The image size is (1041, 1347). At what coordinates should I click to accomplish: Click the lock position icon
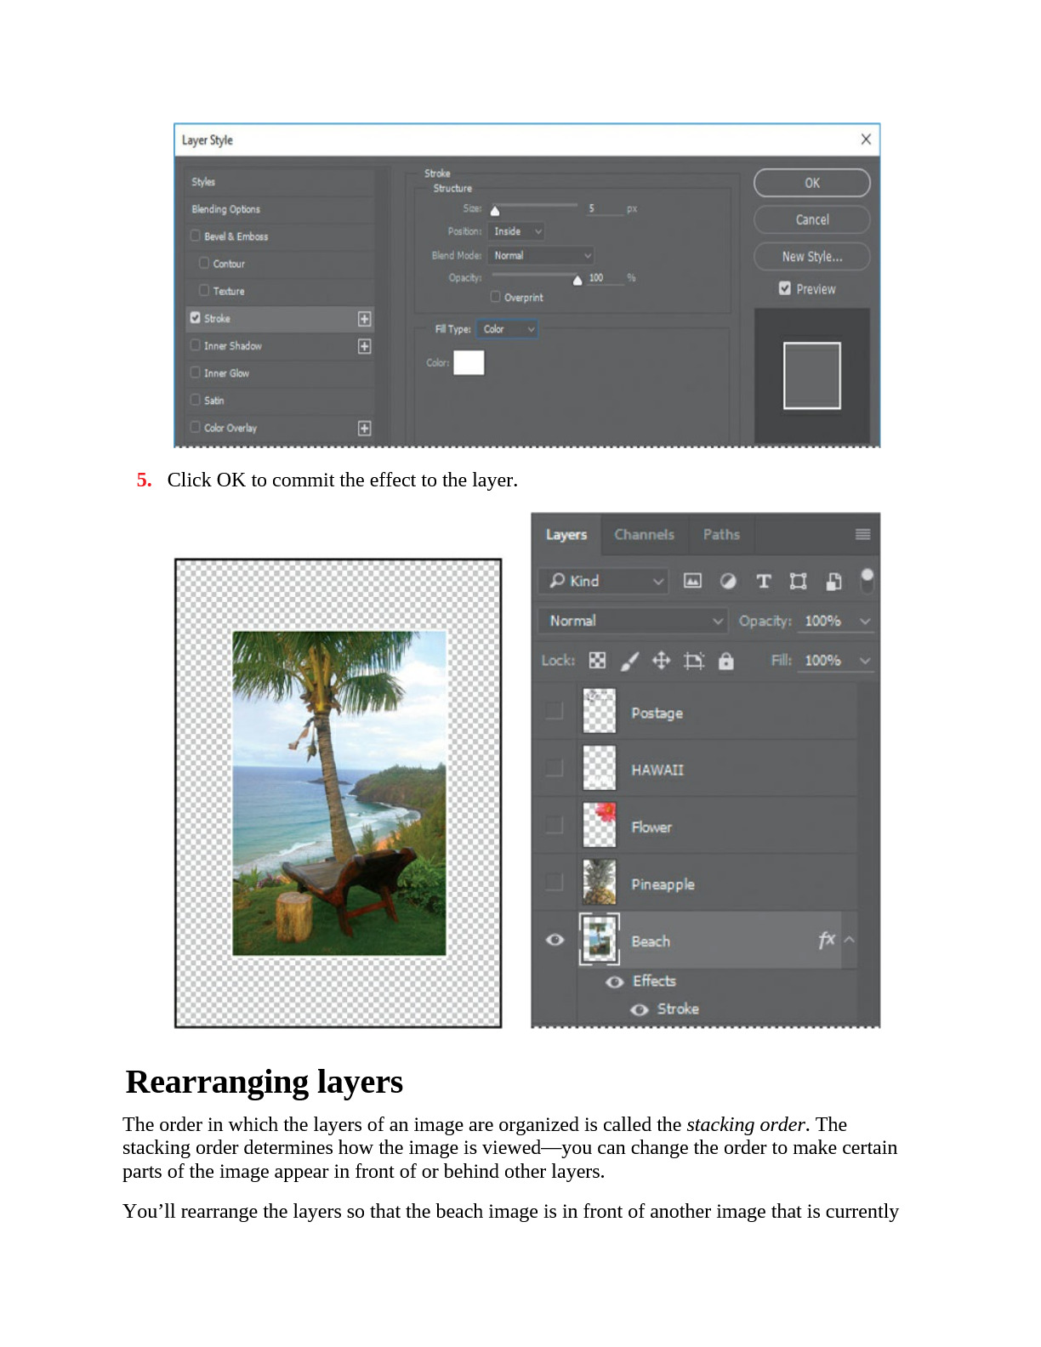coord(661,661)
